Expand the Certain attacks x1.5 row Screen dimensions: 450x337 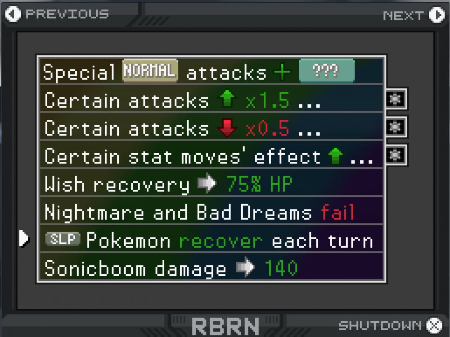[211, 99]
